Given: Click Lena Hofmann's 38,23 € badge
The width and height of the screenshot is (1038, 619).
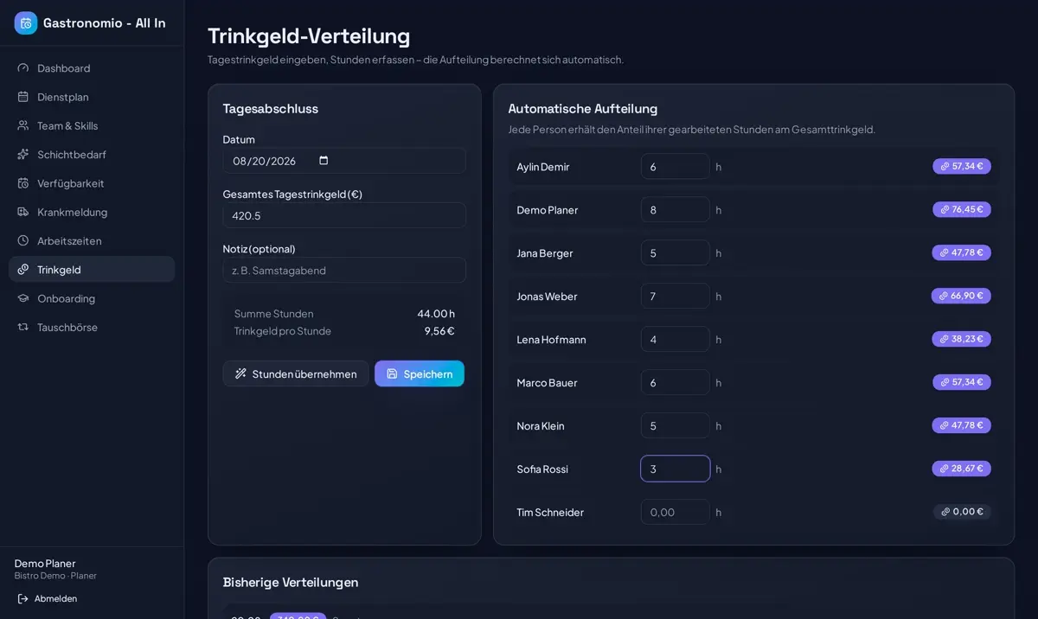Looking at the screenshot, I should (x=962, y=339).
